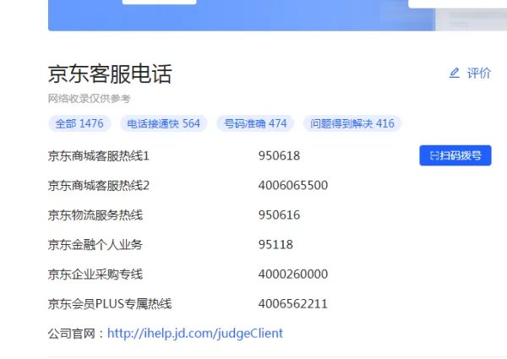The height and width of the screenshot is (359, 507).
Task: Click the 京东客服电话 heading
Action: (110, 74)
